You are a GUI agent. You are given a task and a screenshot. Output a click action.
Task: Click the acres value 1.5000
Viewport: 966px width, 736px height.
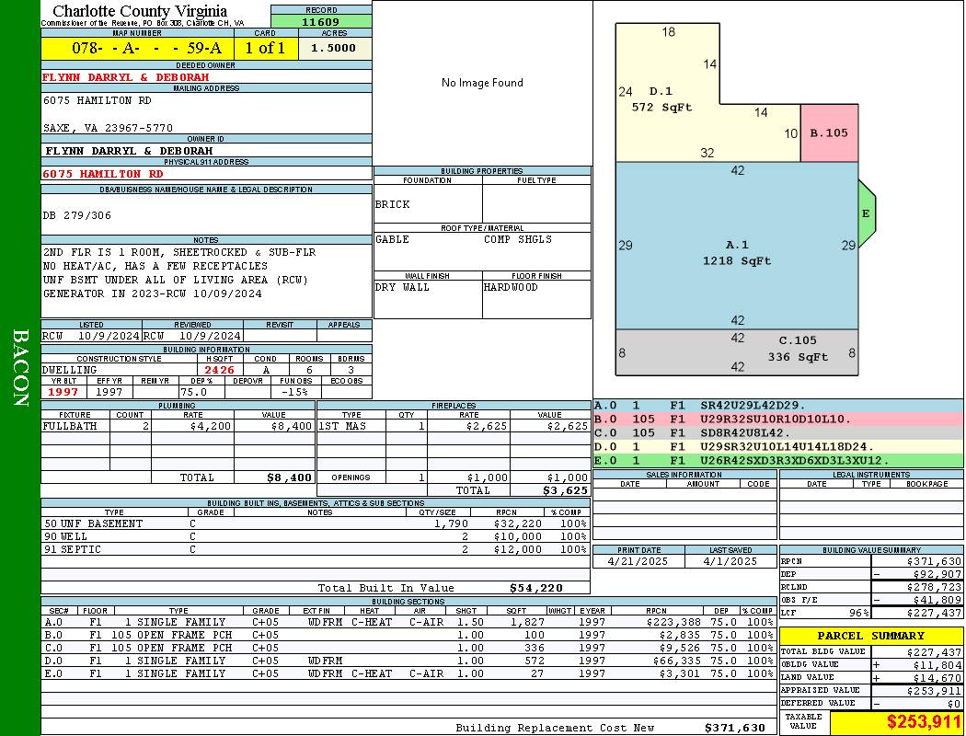point(334,48)
